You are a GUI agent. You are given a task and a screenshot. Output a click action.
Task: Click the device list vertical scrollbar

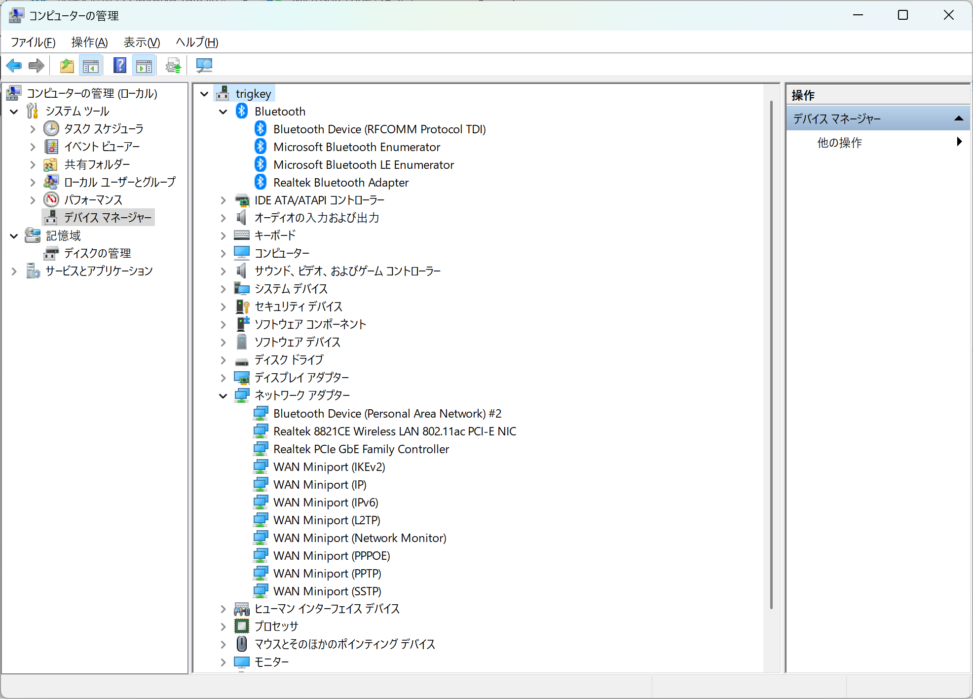point(771,354)
